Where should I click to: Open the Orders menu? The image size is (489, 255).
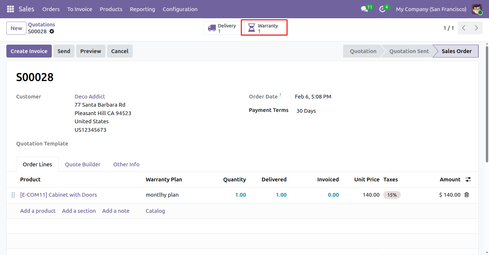coord(51,9)
